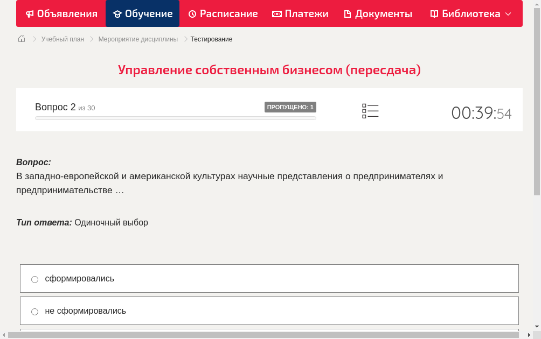Open the home icon in the breadcrumb

22,39
